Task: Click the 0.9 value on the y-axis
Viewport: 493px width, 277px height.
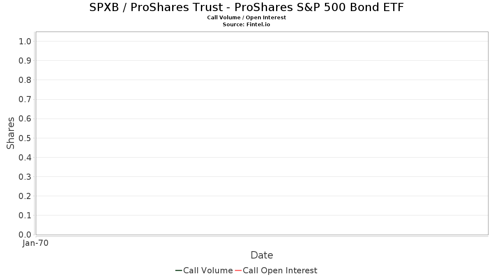Action: 25,60
